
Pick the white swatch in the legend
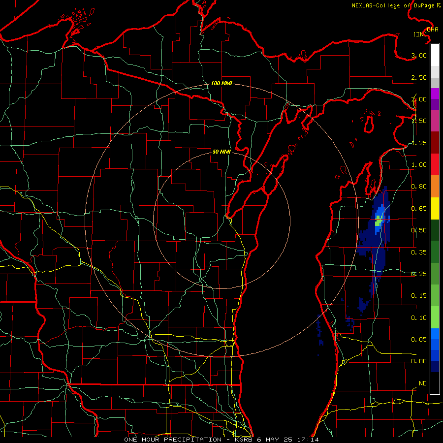[x=435, y=55]
